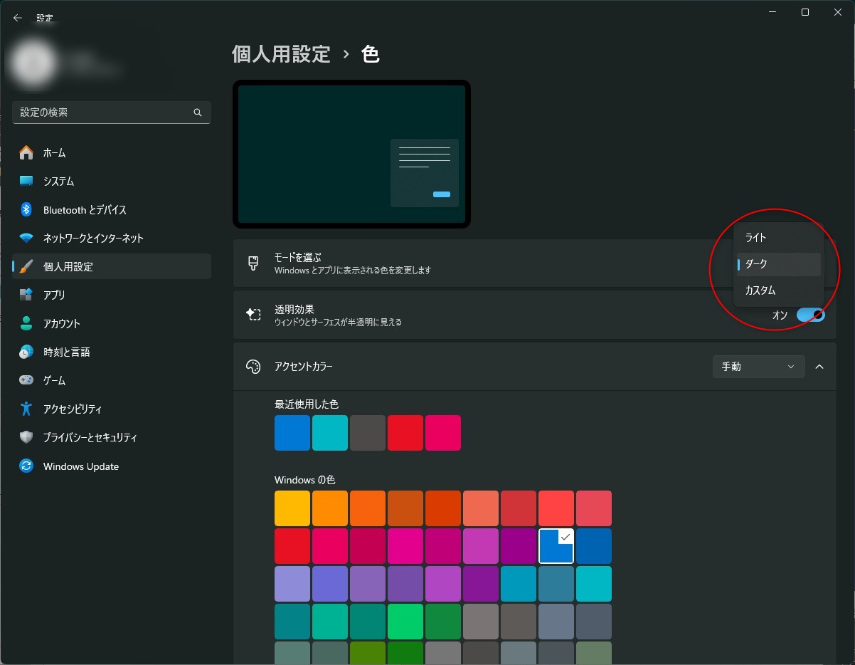
Task: Click the checked blue Windows color swatch
Action: click(x=556, y=546)
